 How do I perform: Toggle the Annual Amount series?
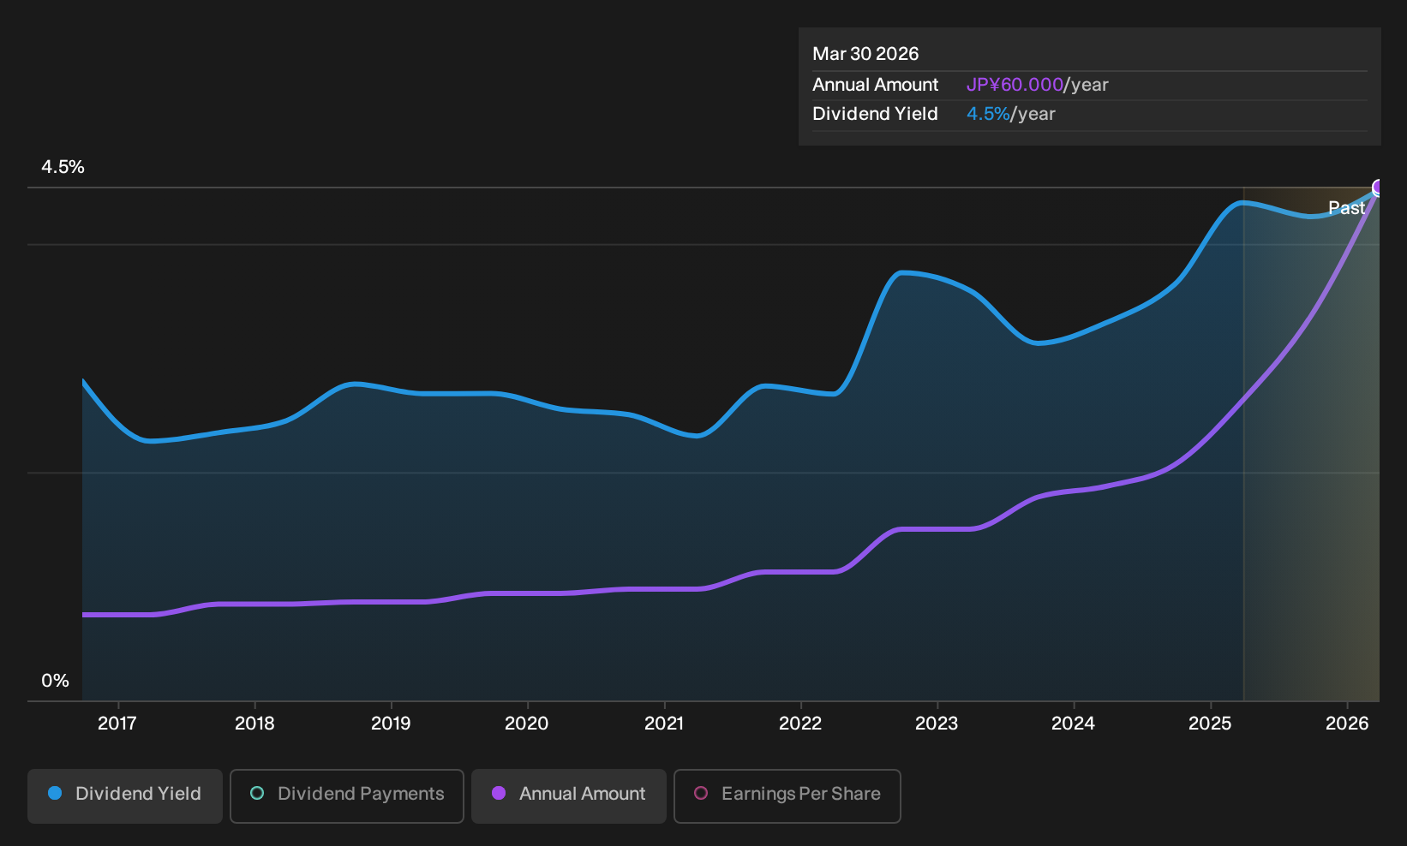(569, 796)
